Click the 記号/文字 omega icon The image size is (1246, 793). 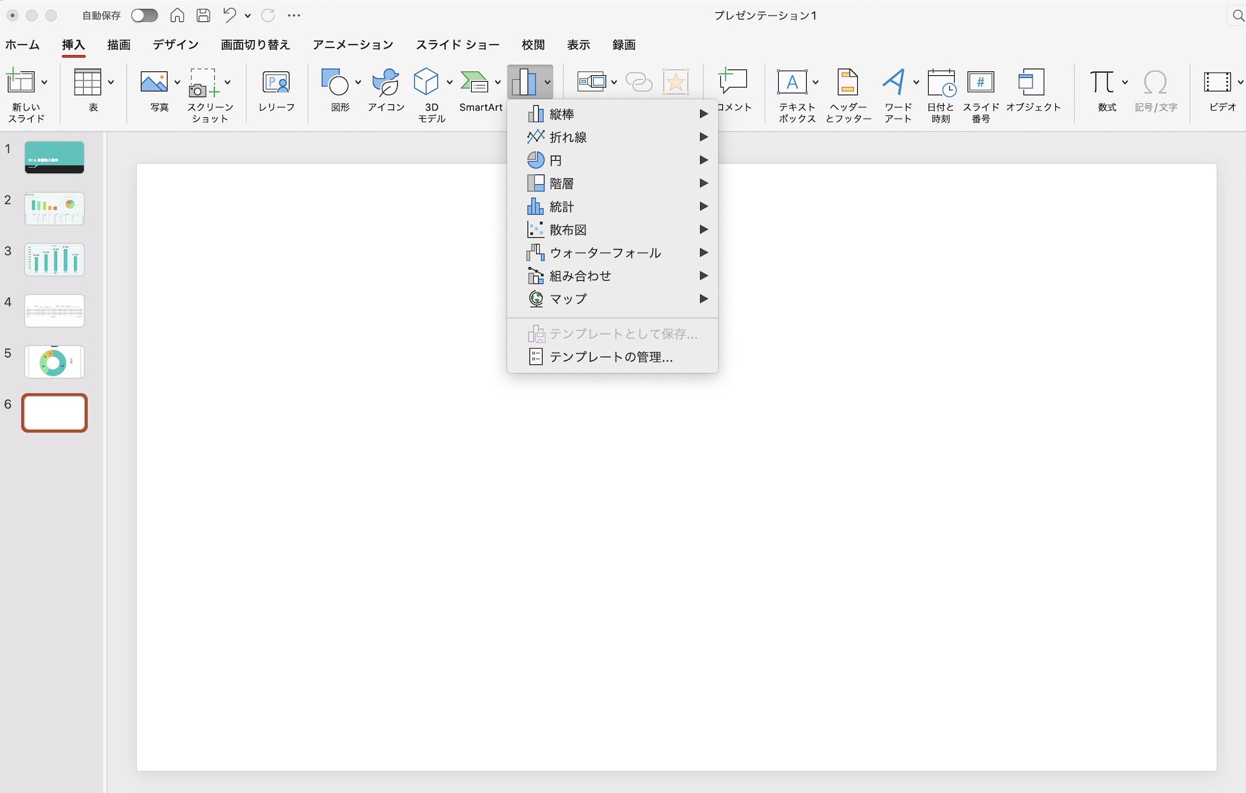[1156, 82]
